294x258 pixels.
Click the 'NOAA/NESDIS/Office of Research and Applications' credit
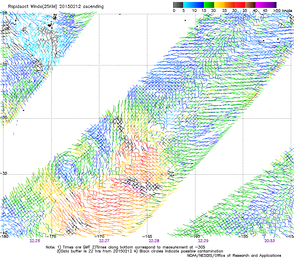tap(234, 256)
